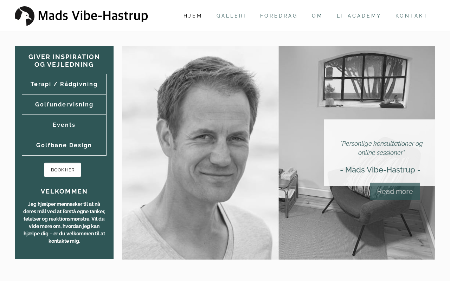Select Golfundervisning in the sidebar
The height and width of the screenshot is (281, 450).
coord(64,105)
